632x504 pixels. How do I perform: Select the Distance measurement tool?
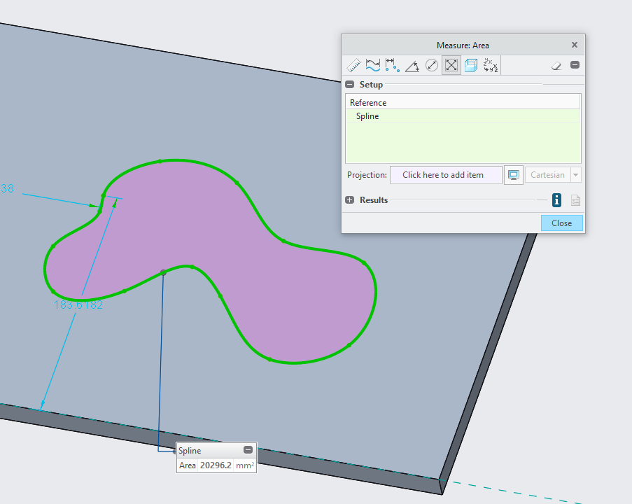pyautogui.click(x=353, y=64)
